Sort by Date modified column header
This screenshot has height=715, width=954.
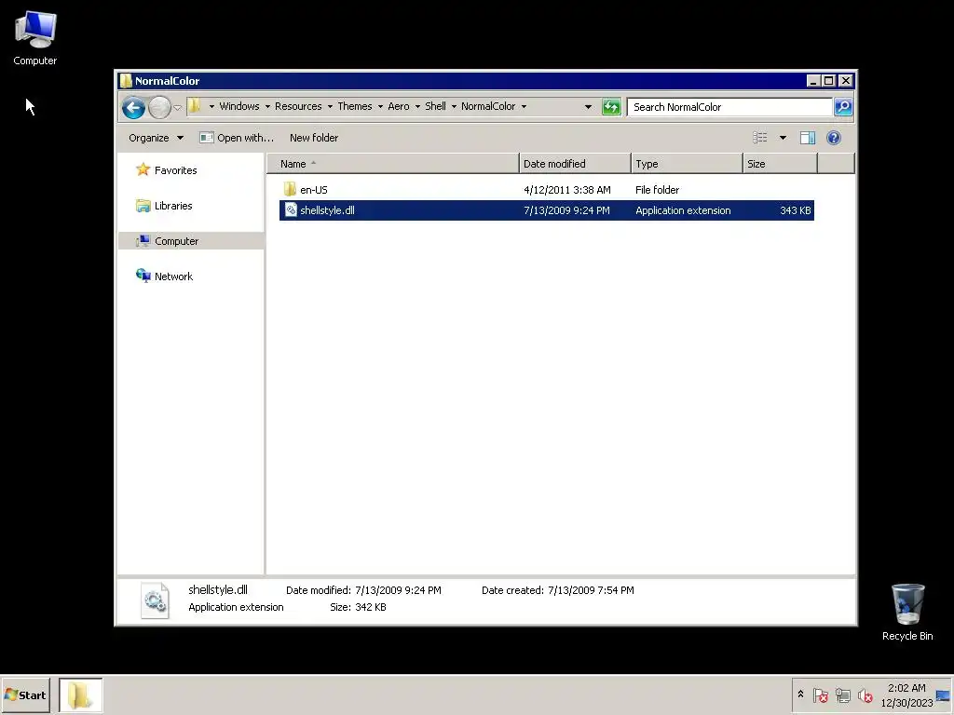575,164
